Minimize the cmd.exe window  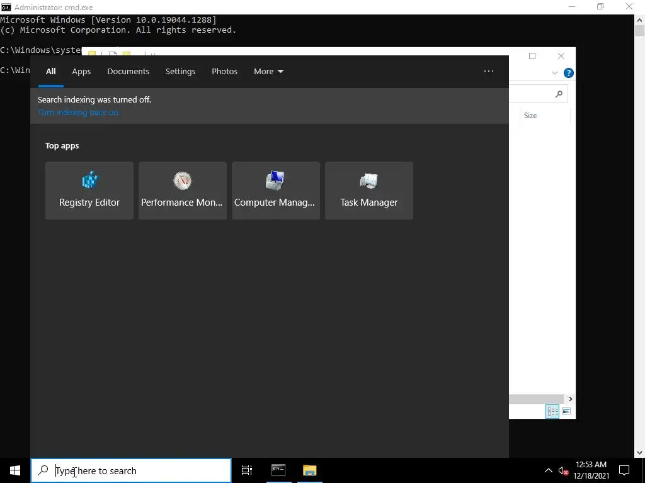[572, 6]
